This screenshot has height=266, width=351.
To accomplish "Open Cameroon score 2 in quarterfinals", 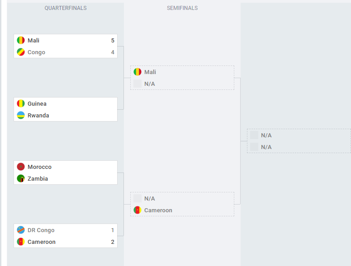I will (x=113, y=242).
